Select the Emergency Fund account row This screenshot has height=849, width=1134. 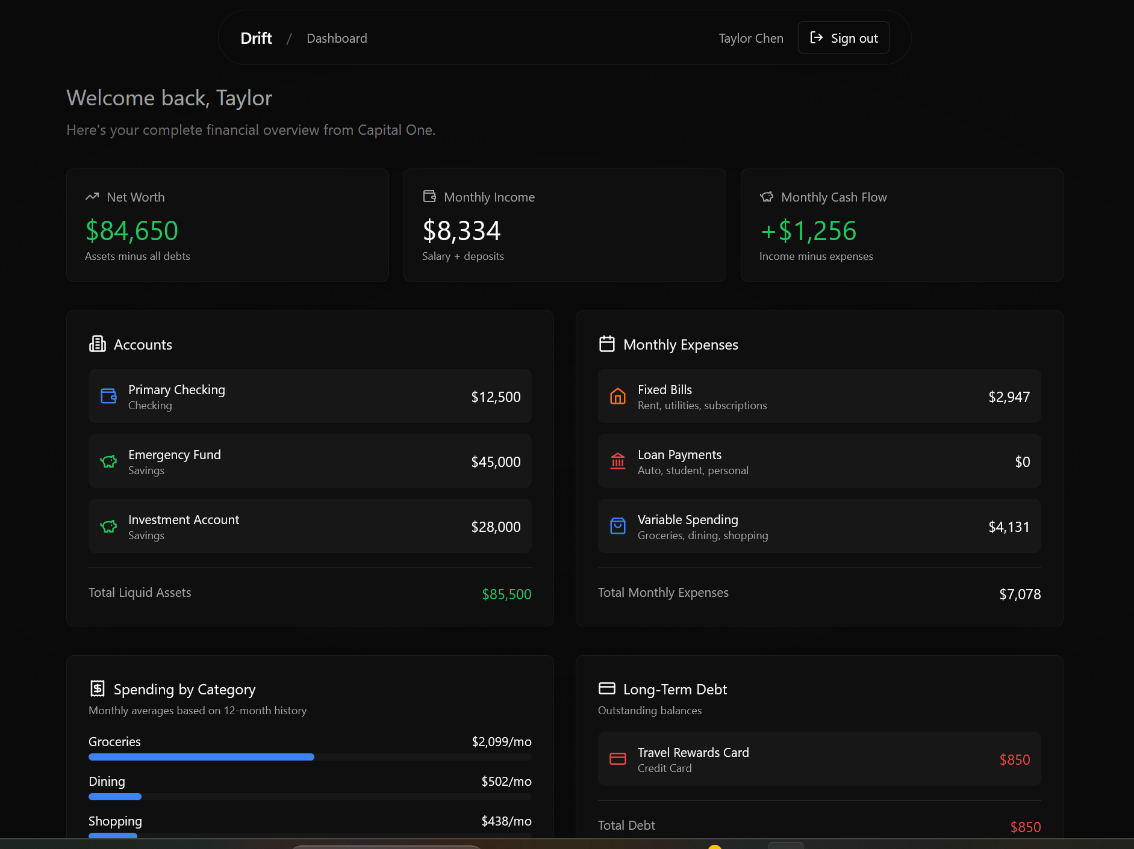(310, 462)
